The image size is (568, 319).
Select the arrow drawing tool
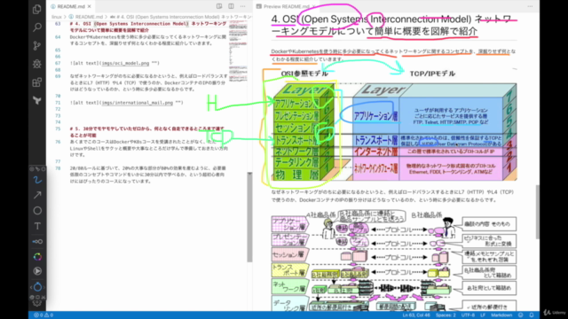tap(37, 195)
